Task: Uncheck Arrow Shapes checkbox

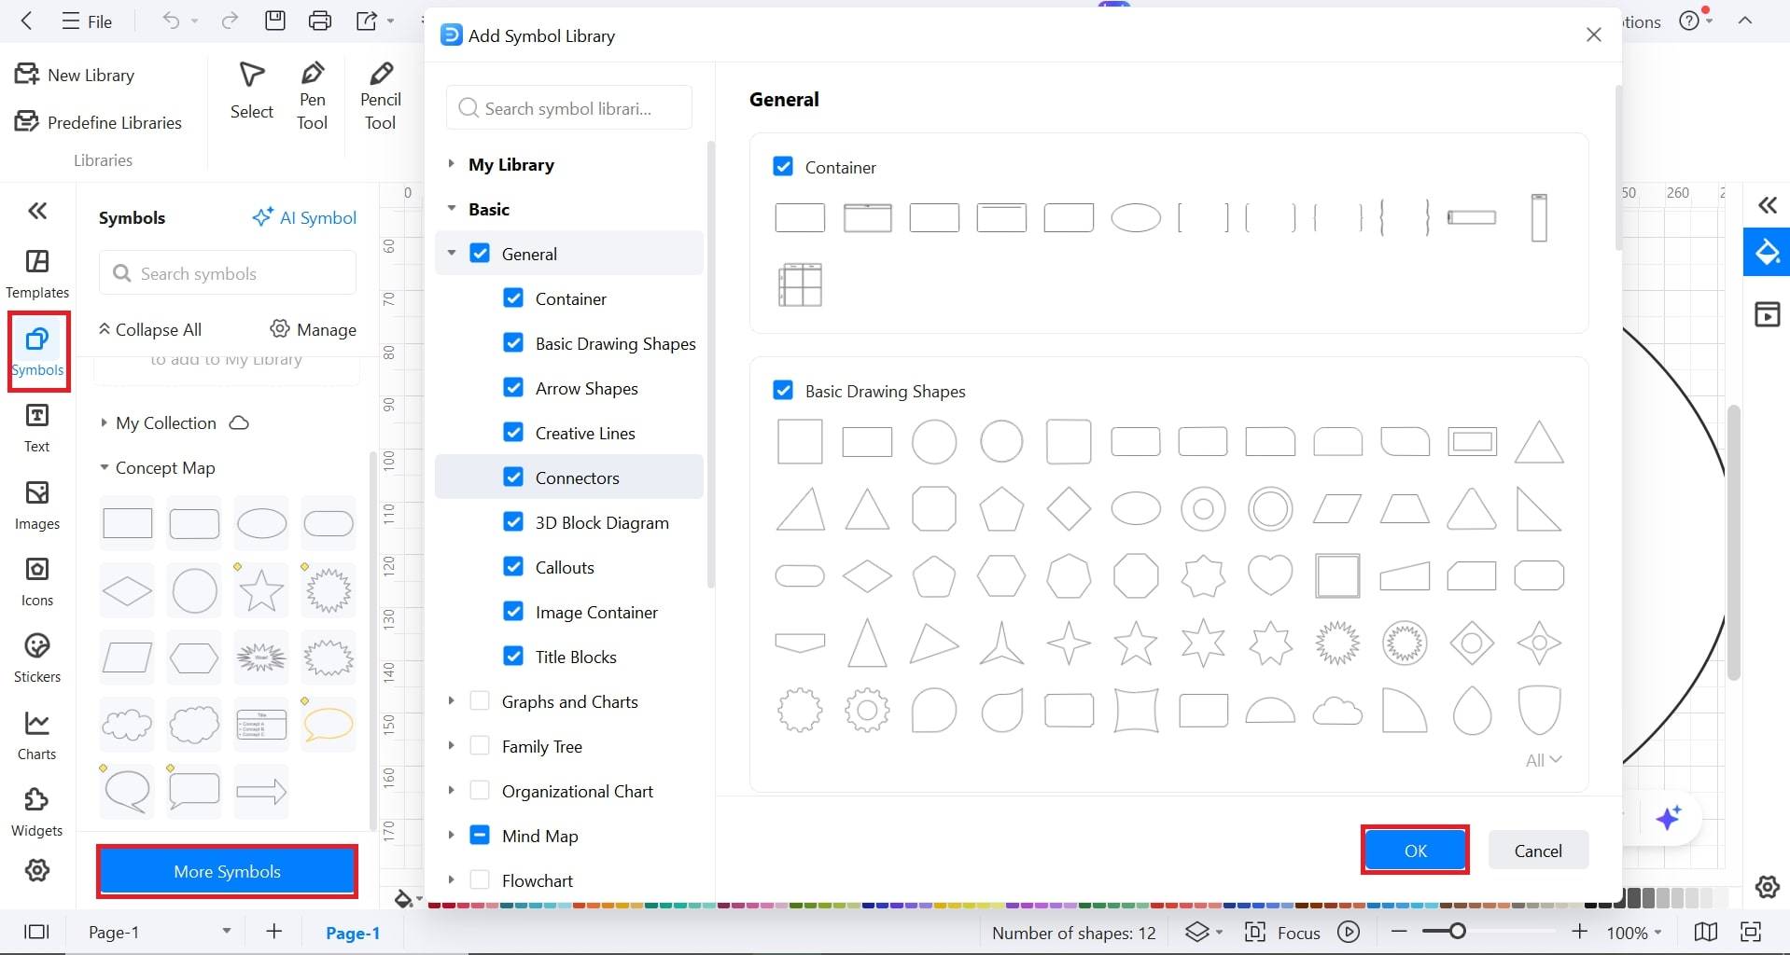Action: click(x=513, y=388)
